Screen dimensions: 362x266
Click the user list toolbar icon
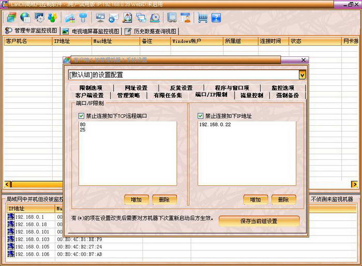point(185,18)
